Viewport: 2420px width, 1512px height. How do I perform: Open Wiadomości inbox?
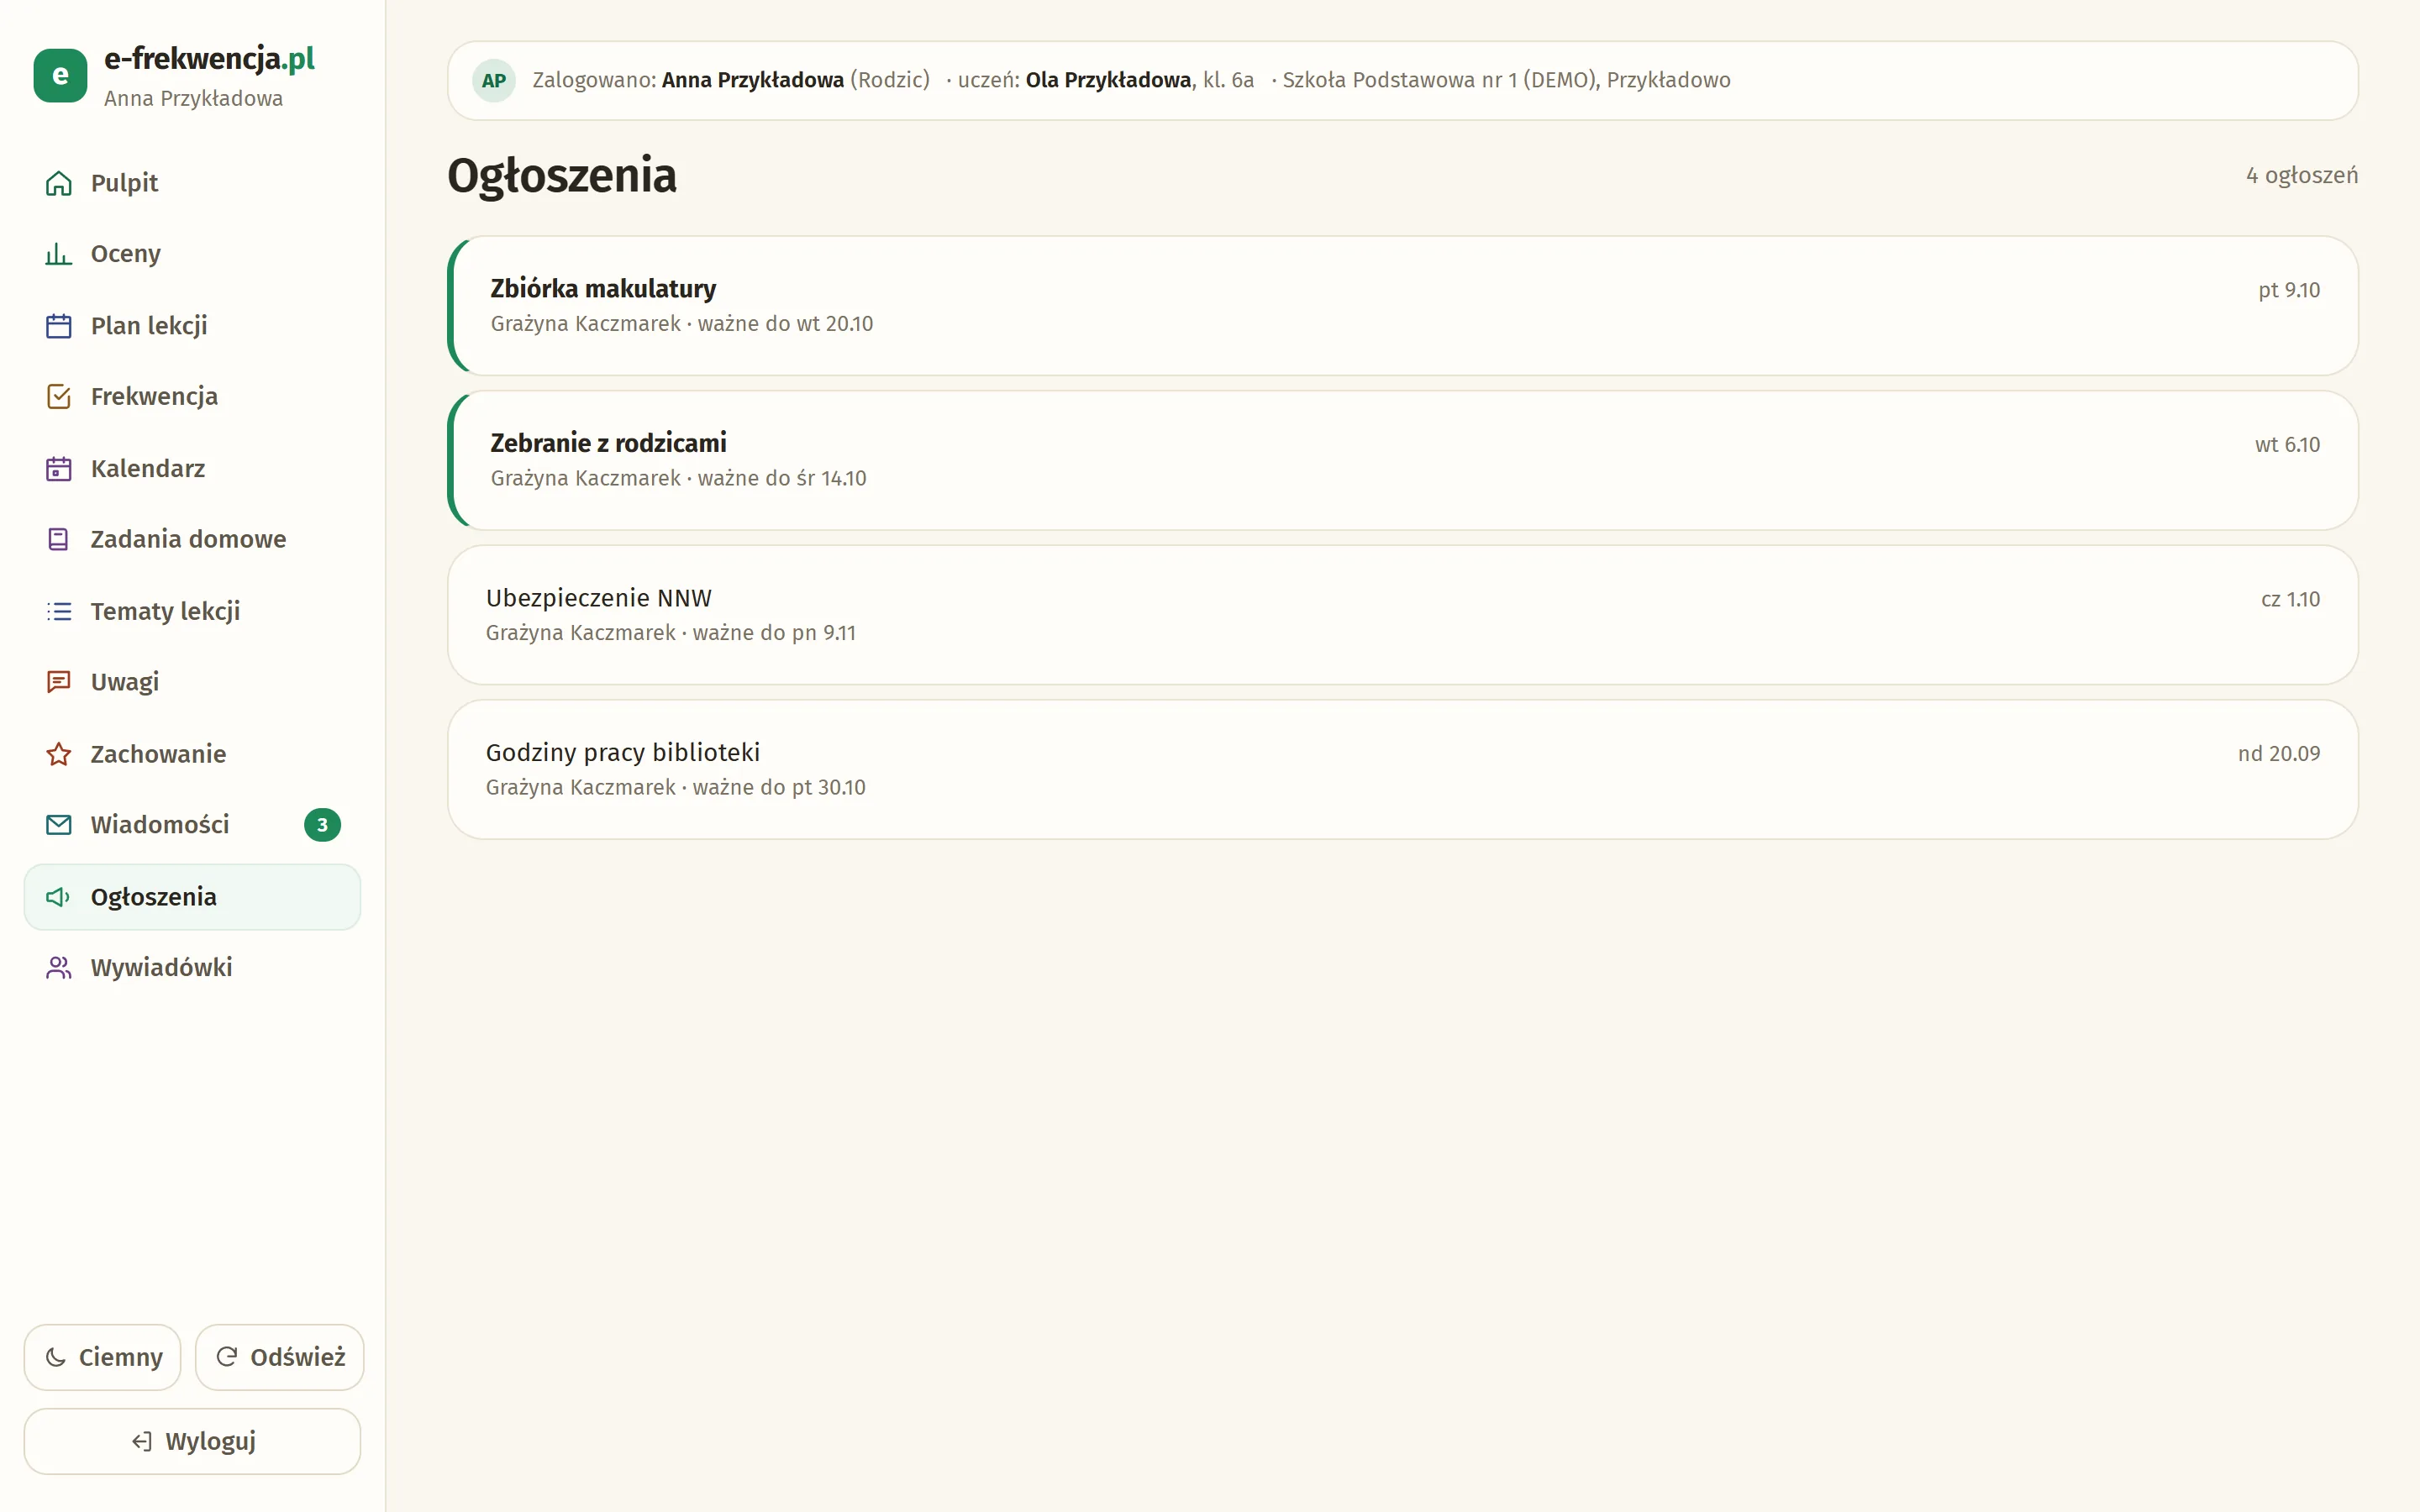coord(192,825)
